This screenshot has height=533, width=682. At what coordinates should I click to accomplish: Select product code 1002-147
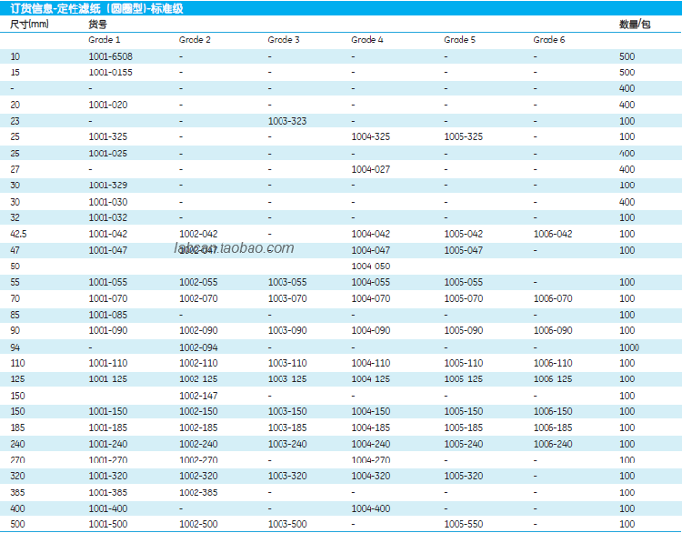[198, 396]
